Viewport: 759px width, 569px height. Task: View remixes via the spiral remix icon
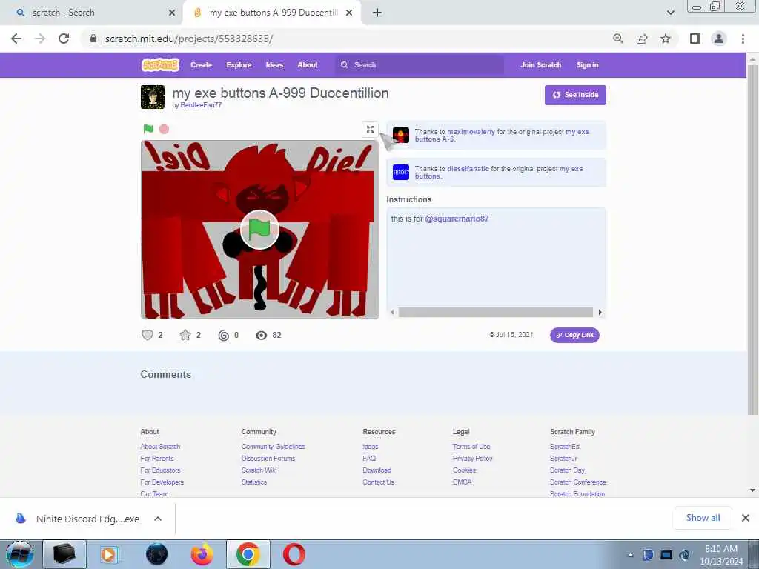click(x=223, y=336)
